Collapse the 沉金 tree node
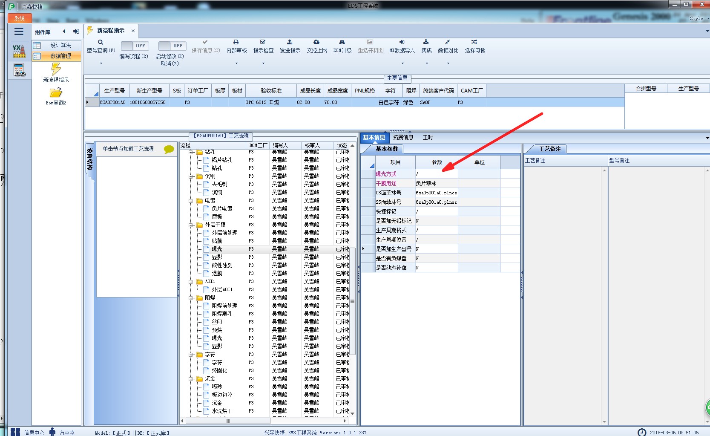Screen dimensions: 710x436 (x=191, y=379)
